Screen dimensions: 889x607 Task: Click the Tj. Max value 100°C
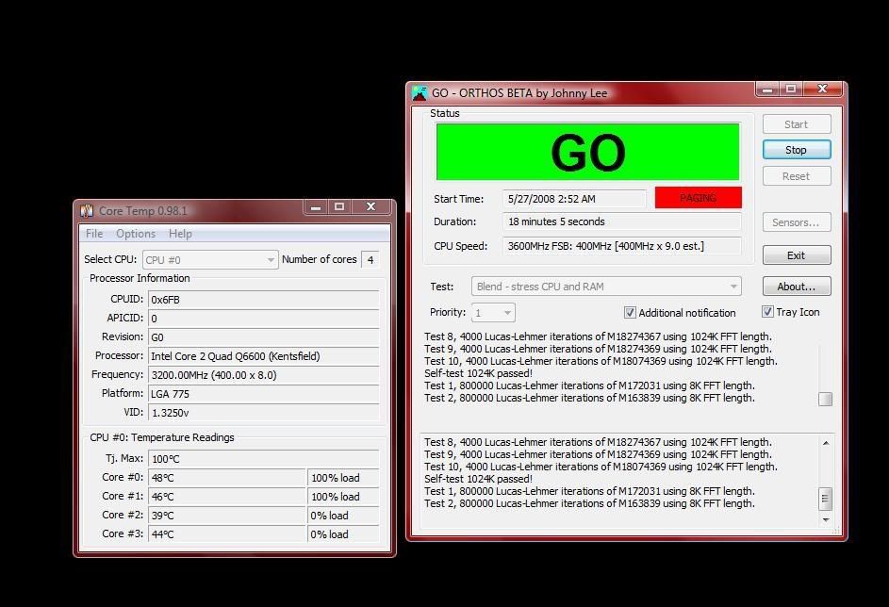point(264,458)
